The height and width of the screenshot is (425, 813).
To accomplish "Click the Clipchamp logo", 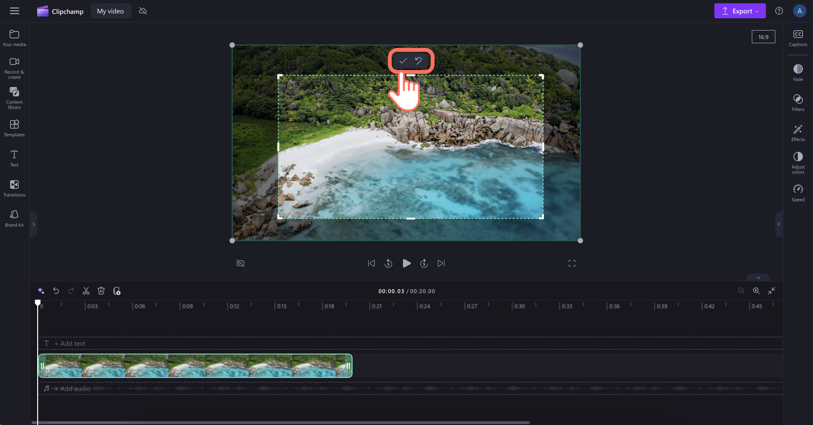I will (x=60, y=11).
